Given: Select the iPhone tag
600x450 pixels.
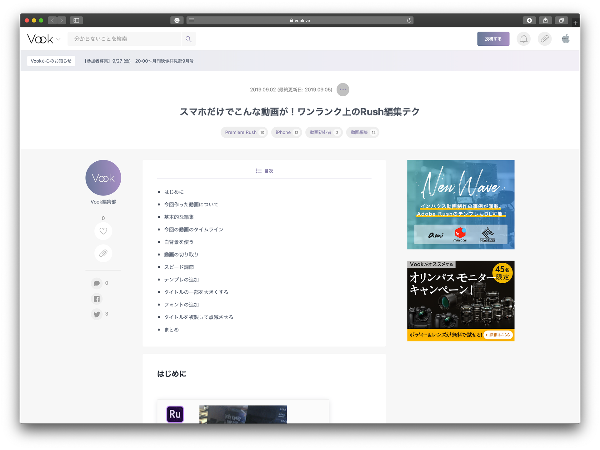Looking at the screenshot, I should 286,133.
